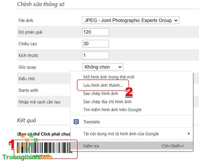Click the 'Góc quay' label
The height and width of the screenshot is (161, 199).
[x=27, y=67]
